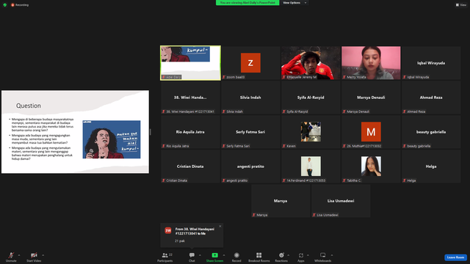Select angesti pratito participant tile
The image size is (470, 264).
click(250, 166)
